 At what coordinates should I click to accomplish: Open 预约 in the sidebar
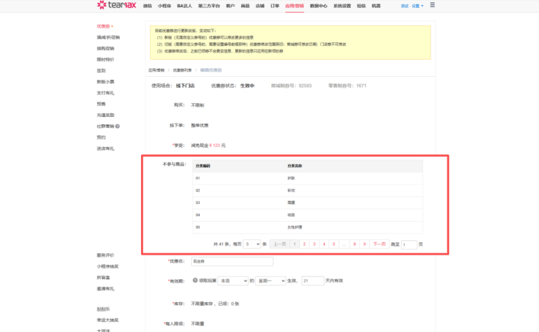[x=101, y=137]
